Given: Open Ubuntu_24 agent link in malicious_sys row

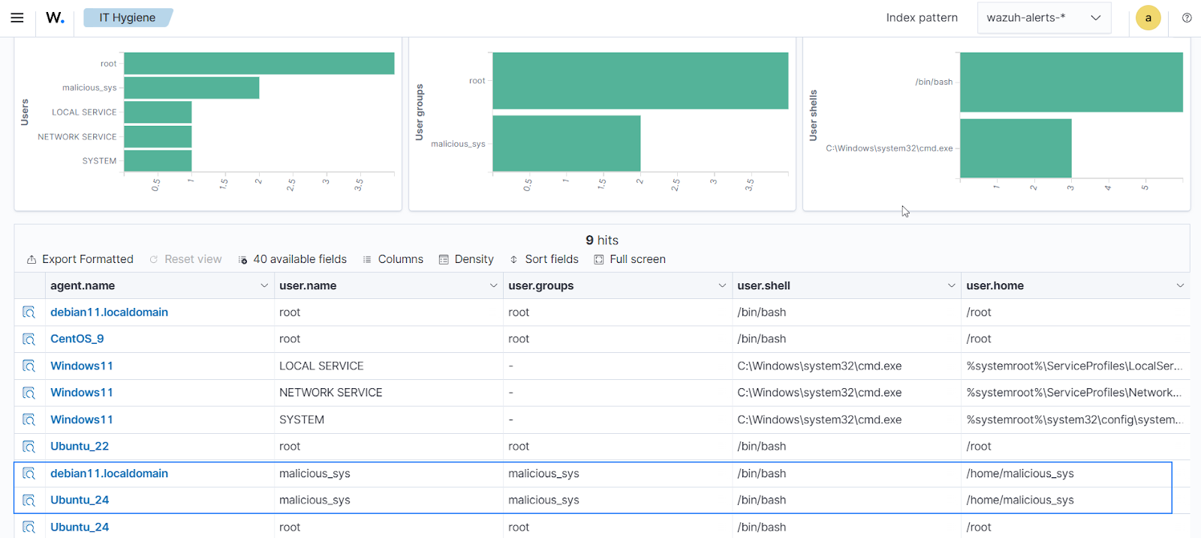Looking at the screenshot, I should pyautogui.click(x=80, y=501).
